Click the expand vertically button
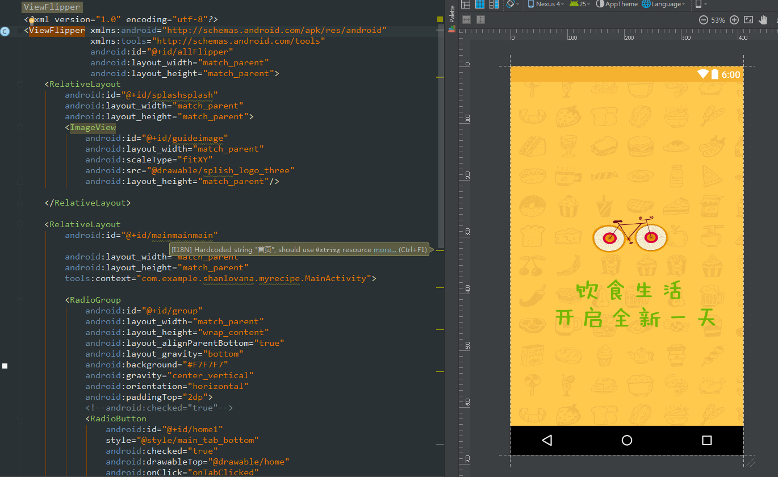The height and width of the screenshot is (477, 778). 481,20
